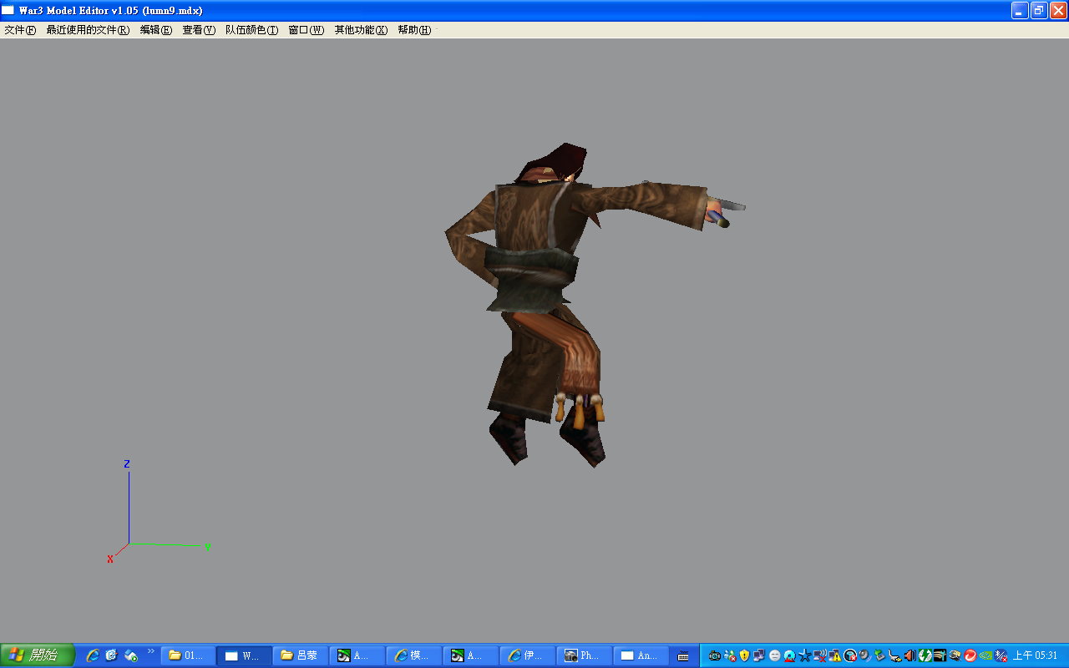The width and height of the screenshot is (1069, 668).
Task: Click the Bluetooth tray icon
Action: click(1001, 655)
